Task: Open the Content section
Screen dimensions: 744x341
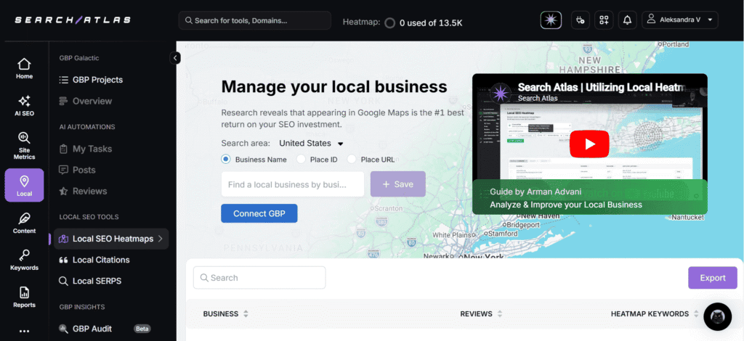Action: point(24,223)
